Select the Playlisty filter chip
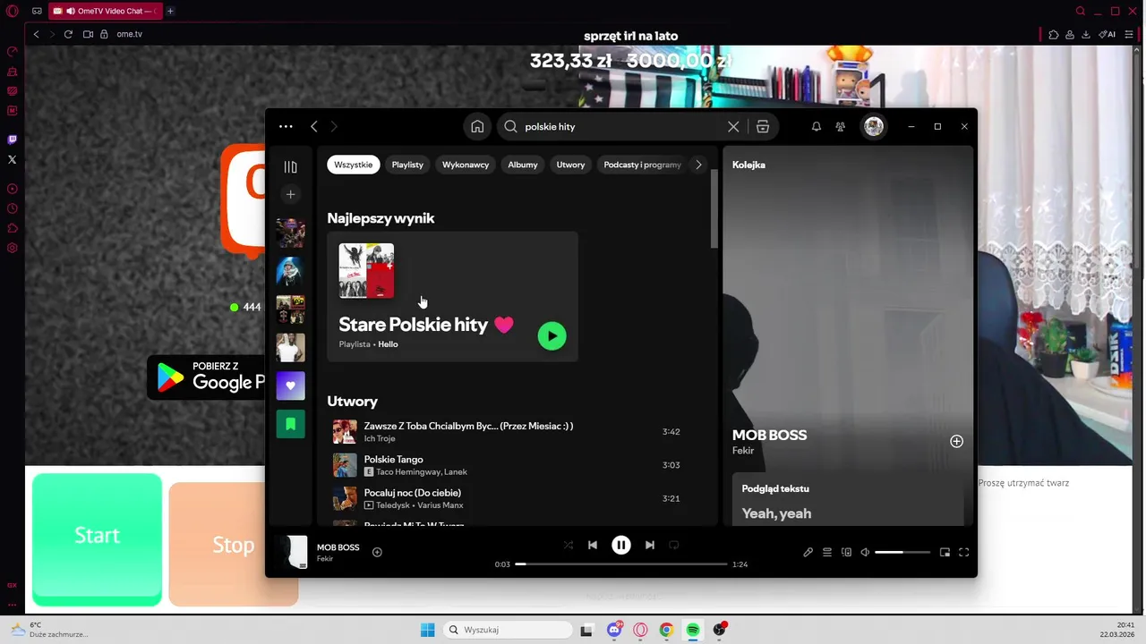The width and height of the screenshot is (1146, 644). click(x=407, y=165)
